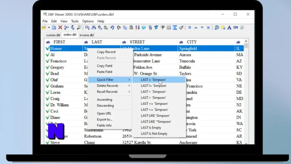Expand the Recall Records submenu
The width and height of the screenshot is (291, 164).
110,92
